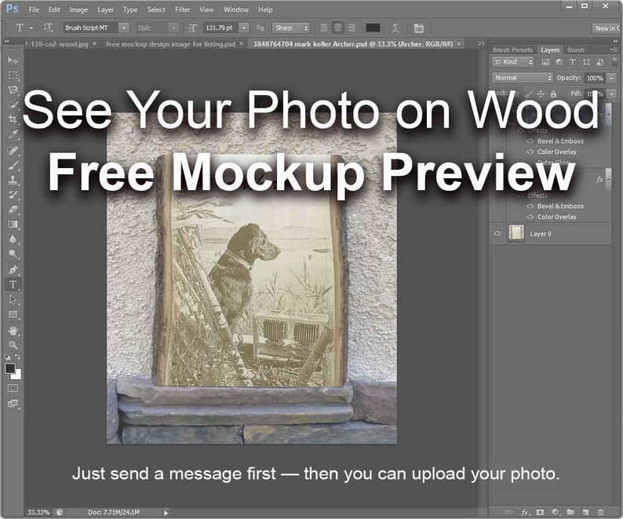Toggle Quick Mask mode

pyautogui.click(x=13, y=388)
